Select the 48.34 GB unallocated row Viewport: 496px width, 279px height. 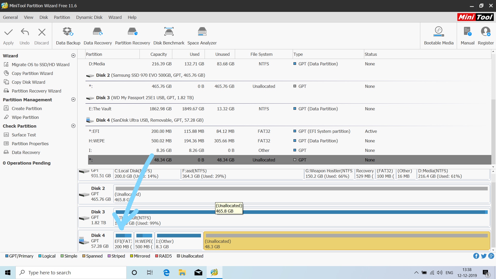[x=289, y=160]
